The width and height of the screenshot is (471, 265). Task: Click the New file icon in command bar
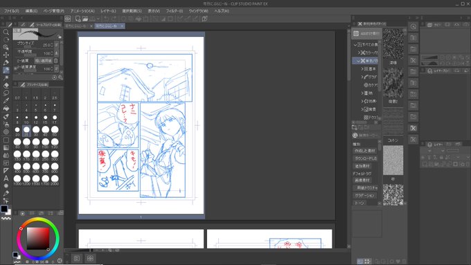click(78, 19)
